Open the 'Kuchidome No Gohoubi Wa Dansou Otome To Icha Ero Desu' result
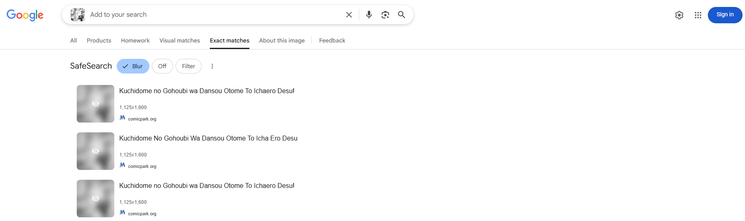The image size is (745, 221). pyautogui.click(x=208, y=138)
